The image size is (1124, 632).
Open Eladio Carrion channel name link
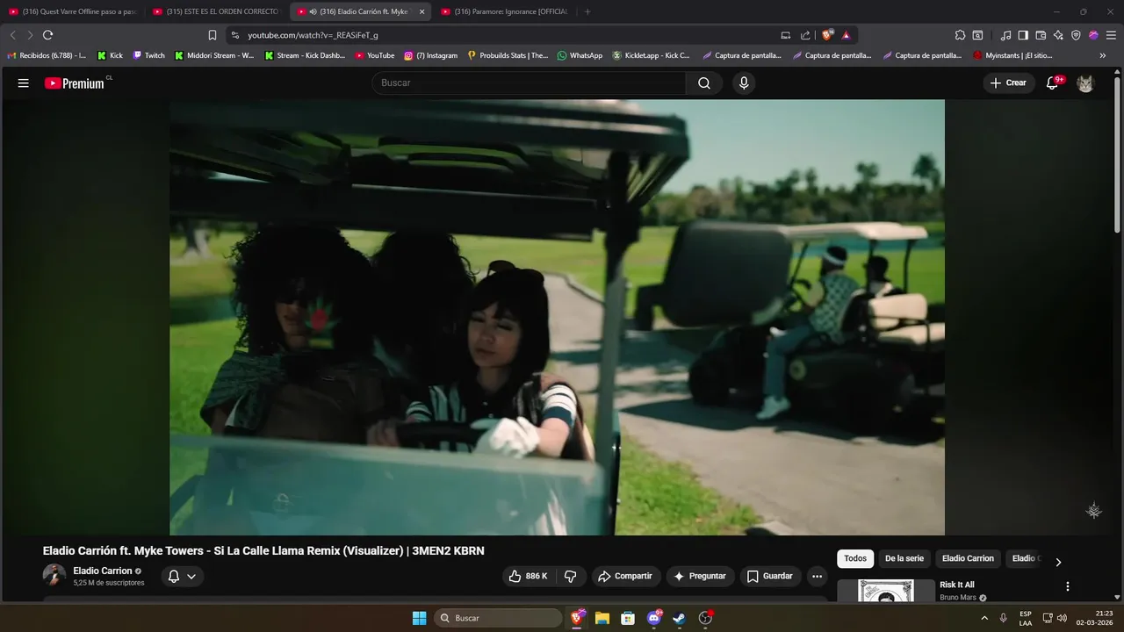[103, 571]
